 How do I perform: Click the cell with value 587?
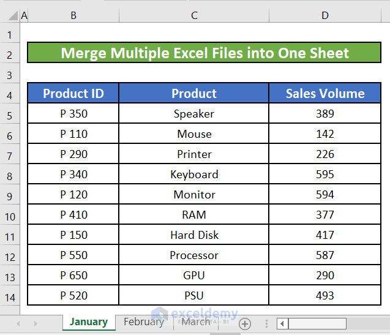pos(325,255)
